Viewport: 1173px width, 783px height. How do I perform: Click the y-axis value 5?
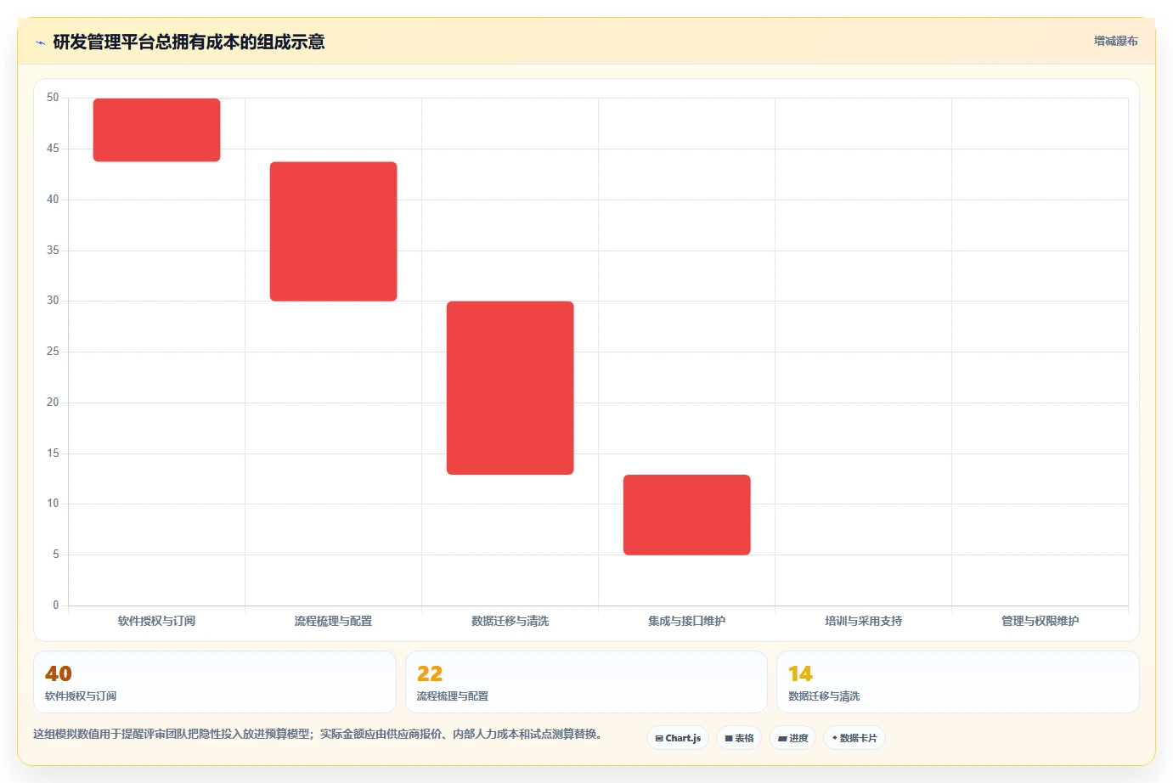tap(56, 555)
